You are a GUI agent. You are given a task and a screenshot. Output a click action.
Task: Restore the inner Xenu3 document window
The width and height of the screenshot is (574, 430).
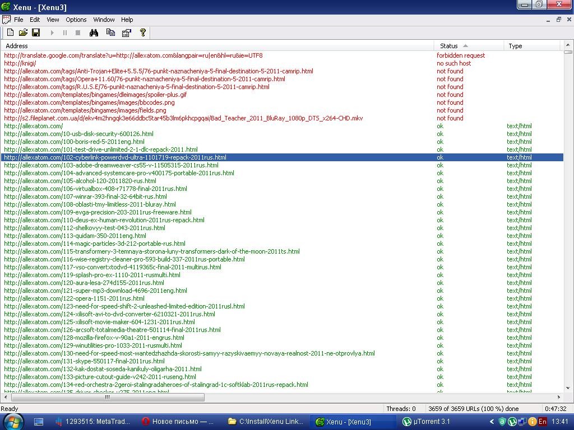pos(559,20)
